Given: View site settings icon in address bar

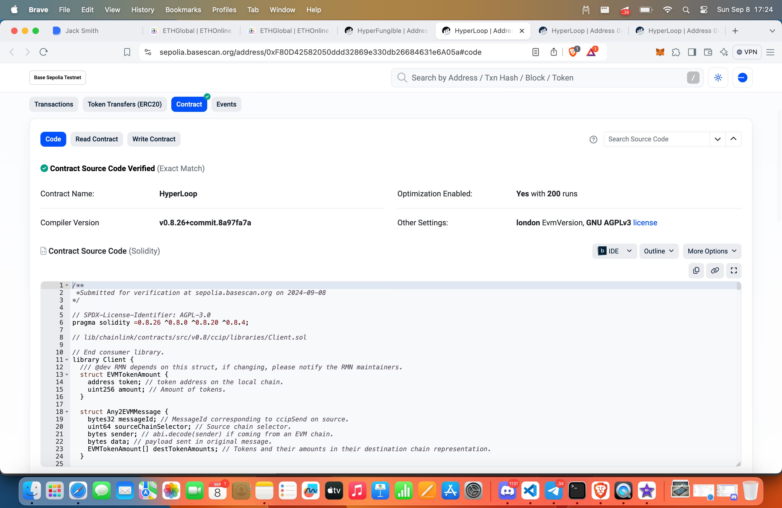Looking at the screenshot, I should 148,52.
